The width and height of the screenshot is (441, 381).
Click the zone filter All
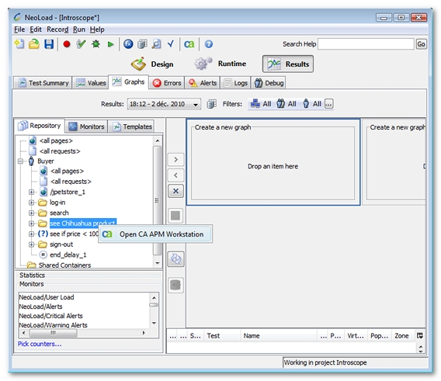(261, 104)
